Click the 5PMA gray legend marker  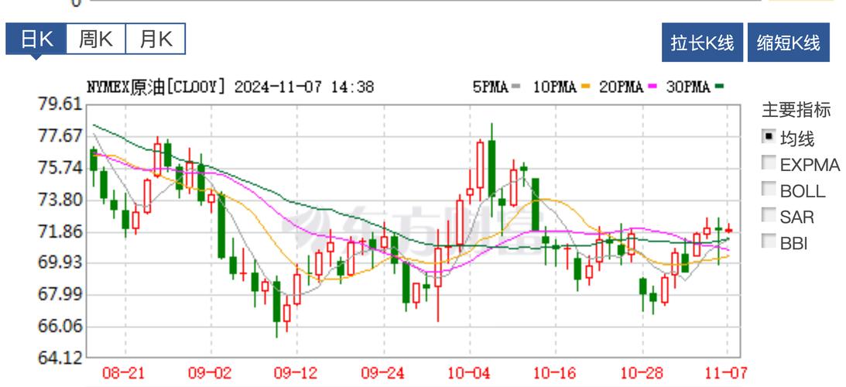point(516,87)
